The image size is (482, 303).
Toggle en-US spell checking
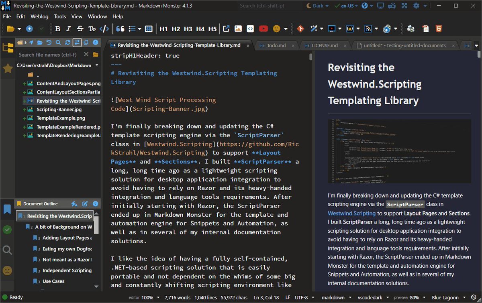[345, 6]
